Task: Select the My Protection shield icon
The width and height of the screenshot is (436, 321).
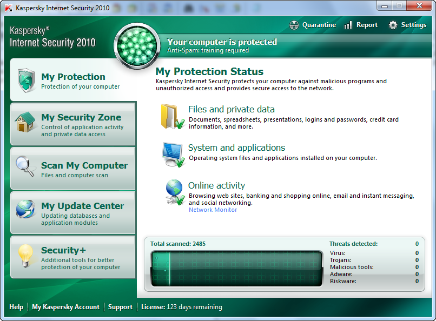Action: [25, 81]
